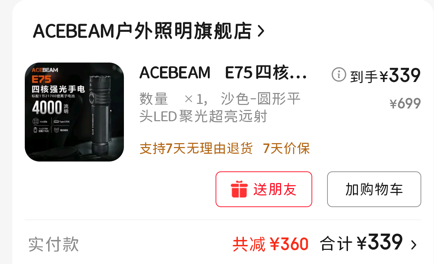Tap the 数量 ×1 quantity text
434x264 pixels.
pyautogui.click(x=173, y=99)
